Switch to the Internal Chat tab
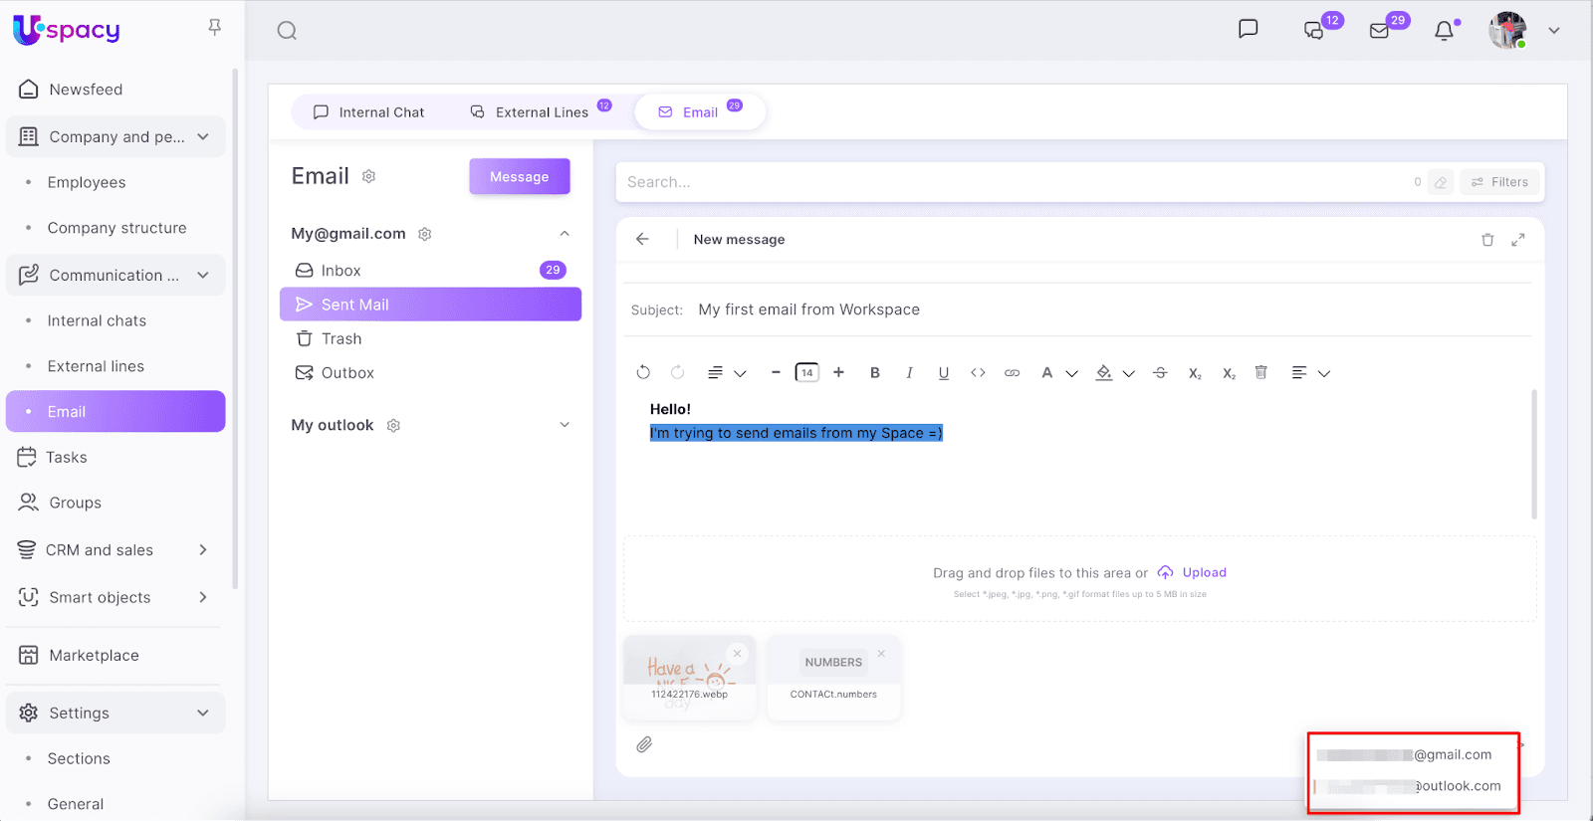 pos(368,112)
